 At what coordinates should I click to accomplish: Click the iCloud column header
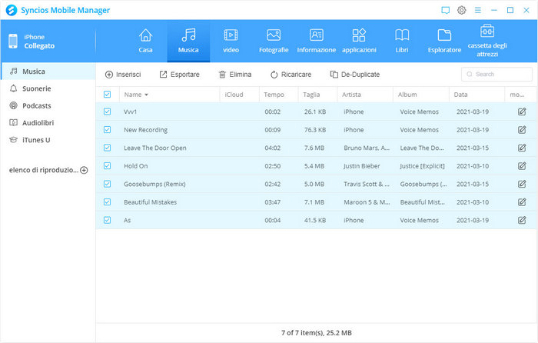(240, 95)
